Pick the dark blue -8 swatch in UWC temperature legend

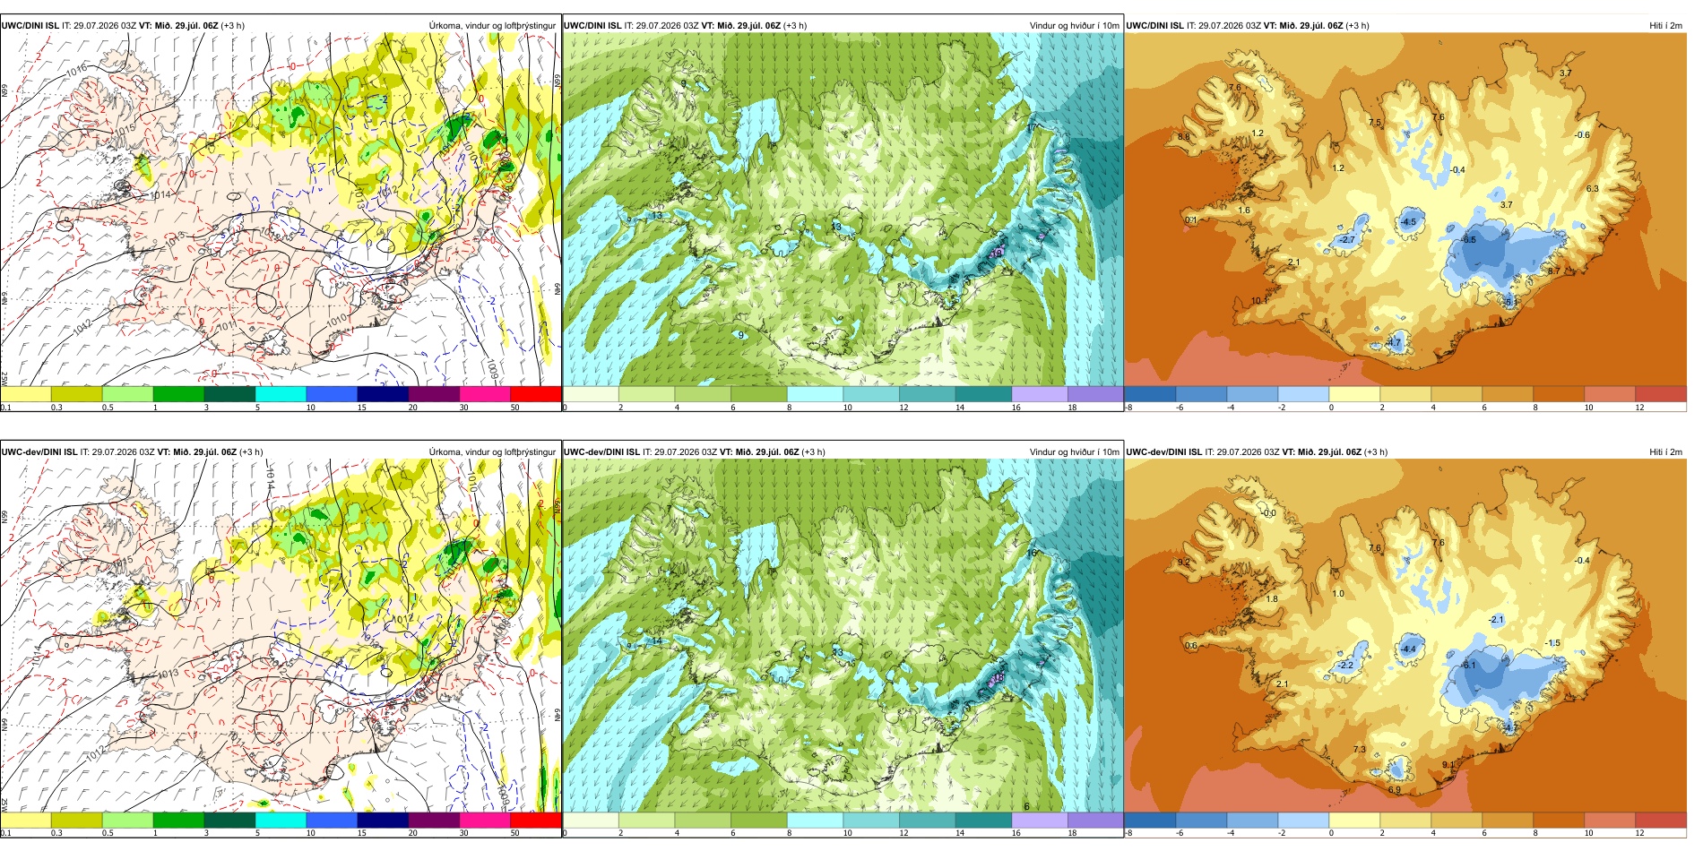[x=1150, y=393]
